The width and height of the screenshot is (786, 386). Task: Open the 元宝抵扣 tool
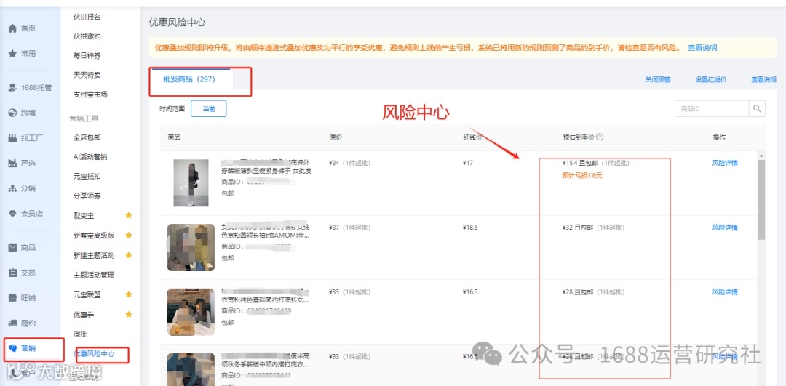tap(87, 176)
